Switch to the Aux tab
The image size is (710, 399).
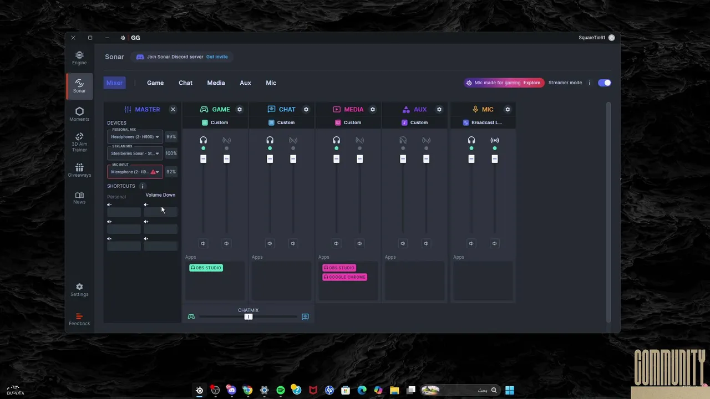[x=245, y=83]
